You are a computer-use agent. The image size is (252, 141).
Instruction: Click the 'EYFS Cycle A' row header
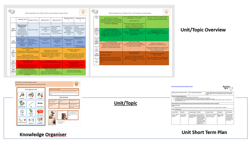[x=13, y=30]
